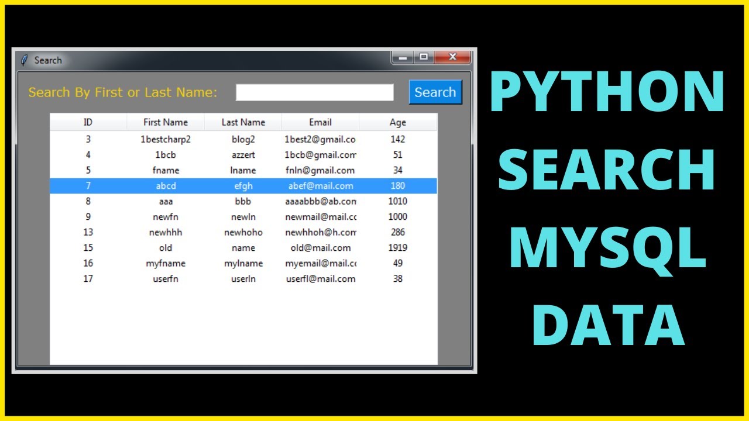Click ID cell 17
Screen dimensions: 749x421
[x=88, y=279]
